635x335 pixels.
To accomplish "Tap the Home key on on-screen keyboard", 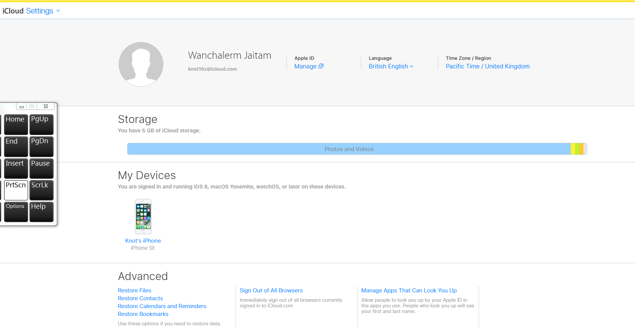I will click(x=16, y=125).
